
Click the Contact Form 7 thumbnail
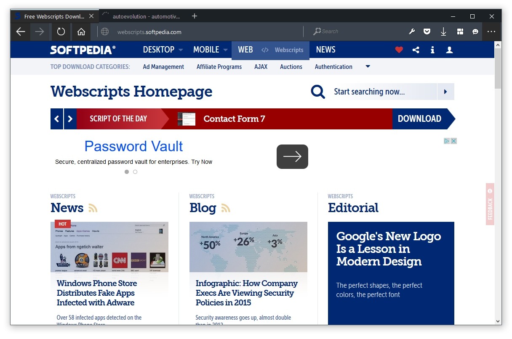coord(187,119)
